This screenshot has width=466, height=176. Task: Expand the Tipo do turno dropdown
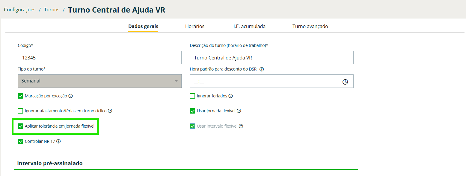coord(99,81)
